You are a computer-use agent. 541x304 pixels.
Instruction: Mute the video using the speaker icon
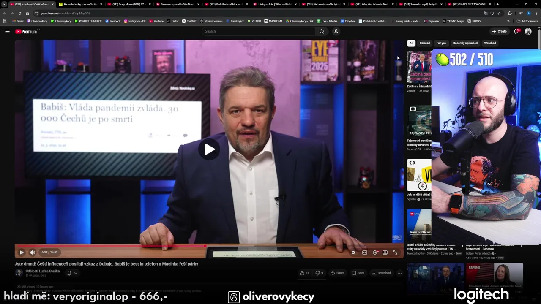(33, 252)
